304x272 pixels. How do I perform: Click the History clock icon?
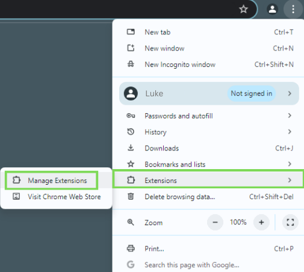tap(131, 132)
